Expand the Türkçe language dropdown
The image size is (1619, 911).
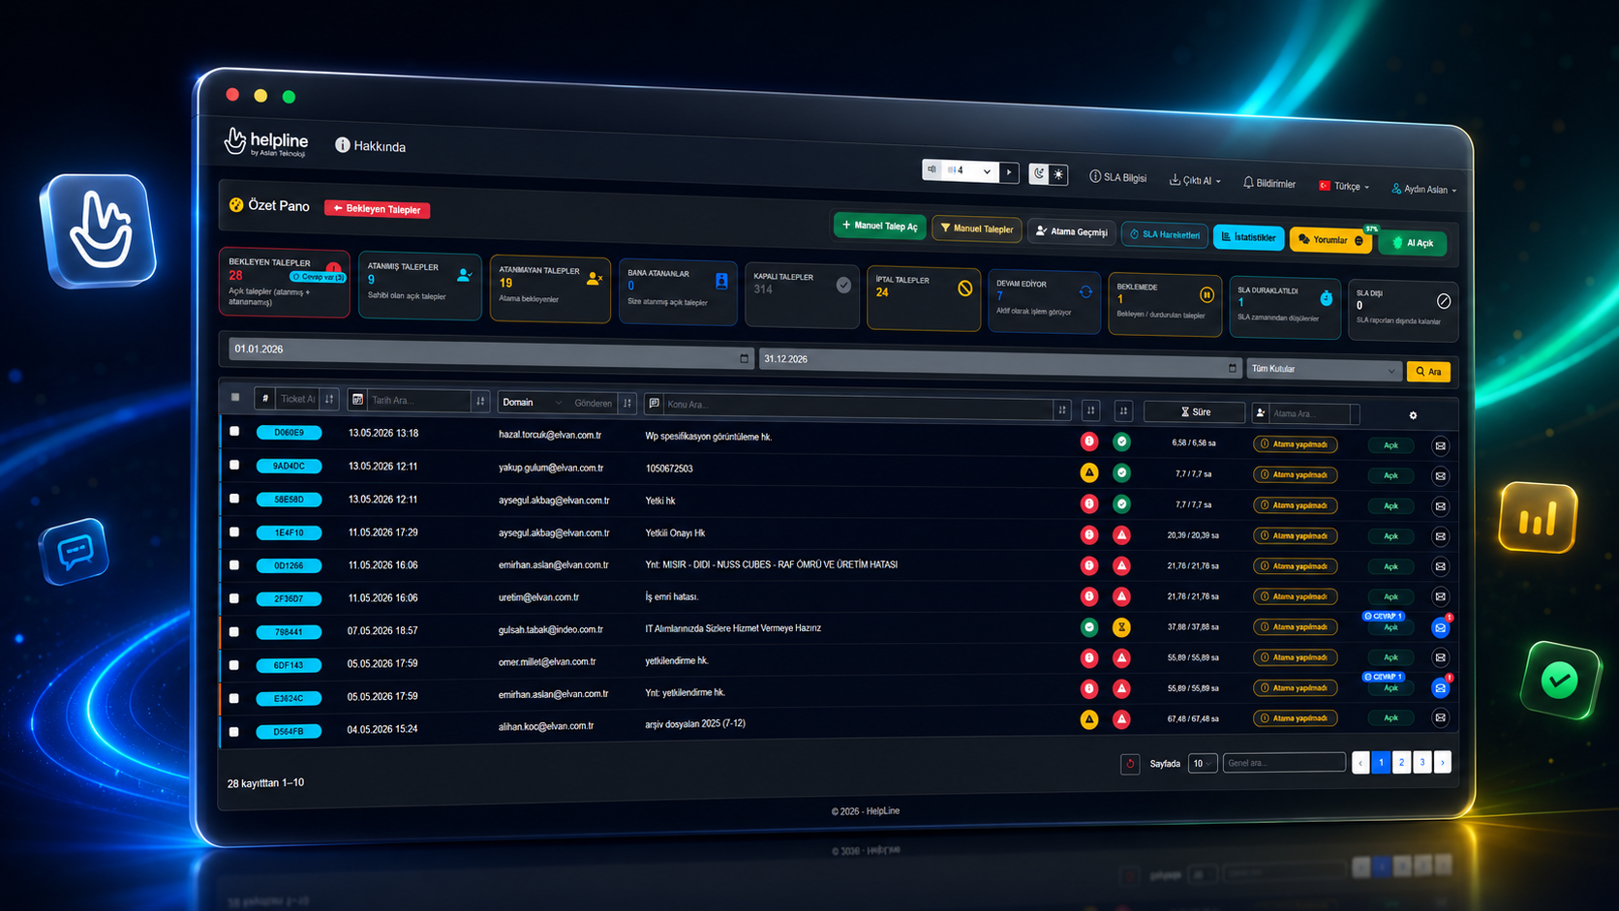[x=1344, y=186]
